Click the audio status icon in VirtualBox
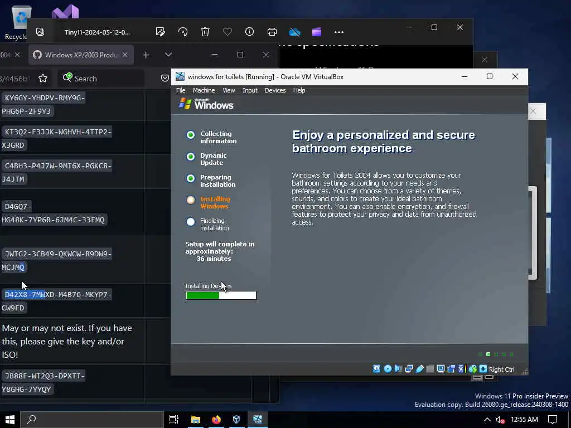Image resolution: width=571 pixels, height=428 pixels. pyautogui.click(x=398, y=369)
